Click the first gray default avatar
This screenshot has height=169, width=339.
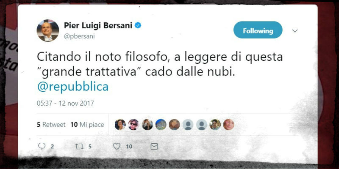(x=188, y=125)
